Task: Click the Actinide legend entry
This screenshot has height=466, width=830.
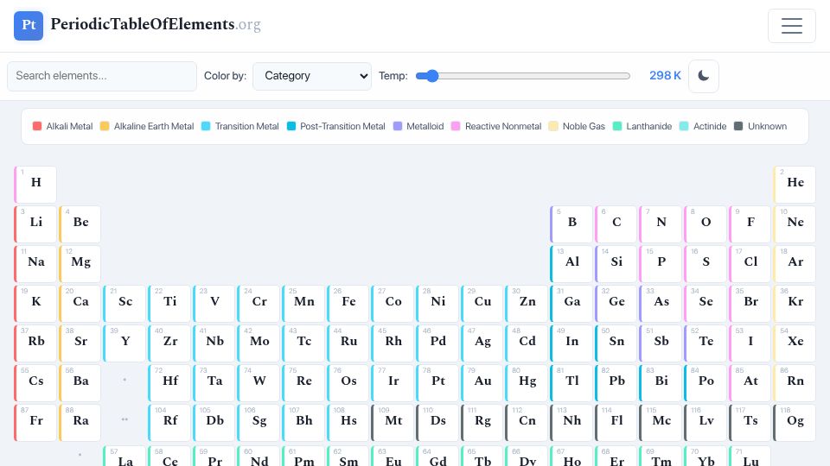Action: coord(704,126)
